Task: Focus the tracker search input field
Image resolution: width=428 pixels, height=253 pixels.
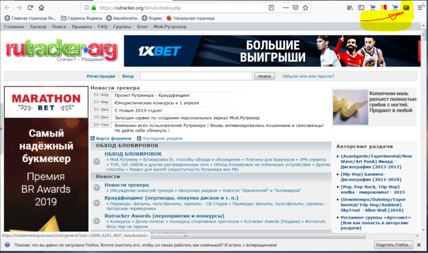Action: [197, 76]
